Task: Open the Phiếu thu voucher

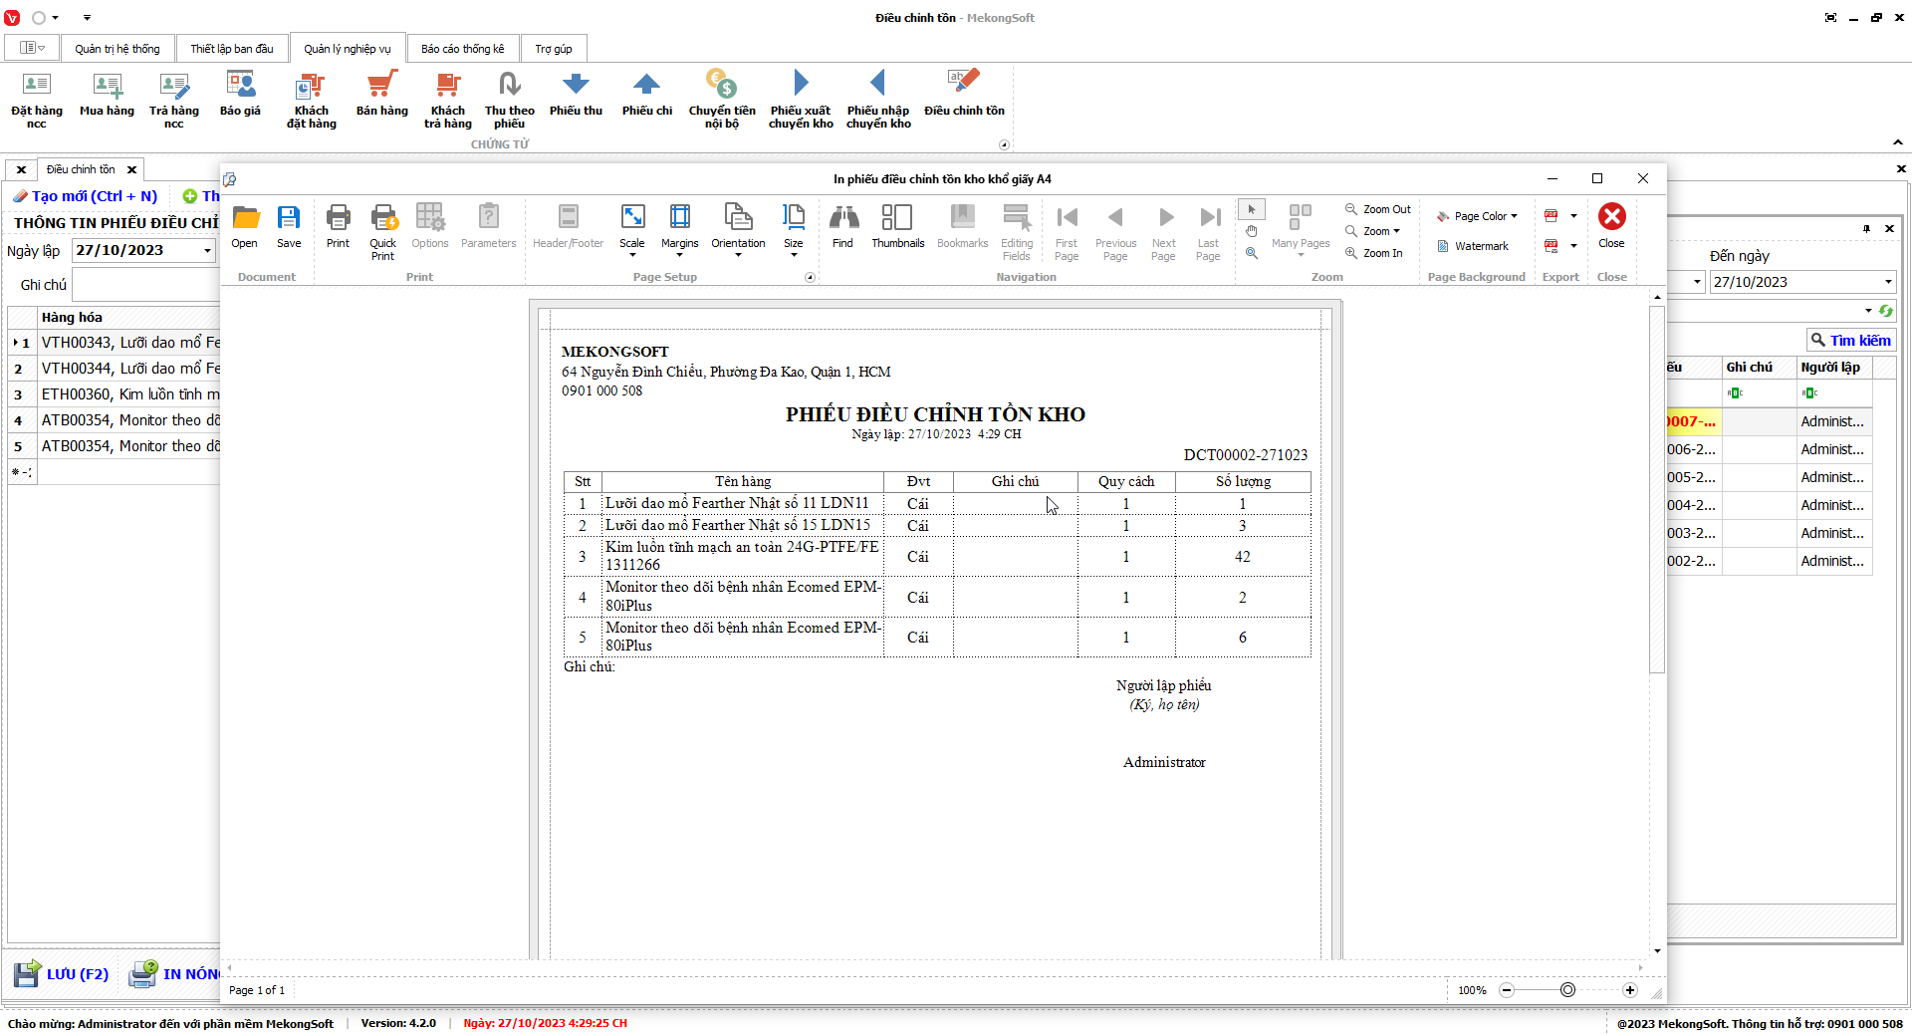Action: tap(576, 94)
